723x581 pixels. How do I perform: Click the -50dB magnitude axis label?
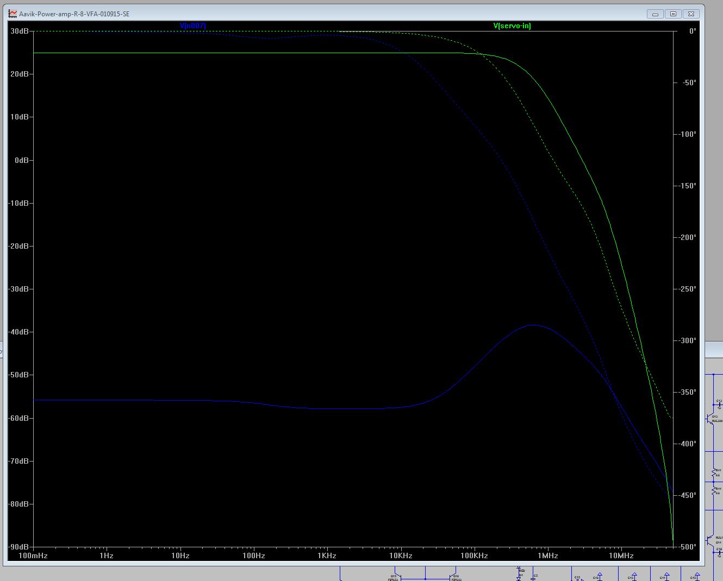(18, 375)
